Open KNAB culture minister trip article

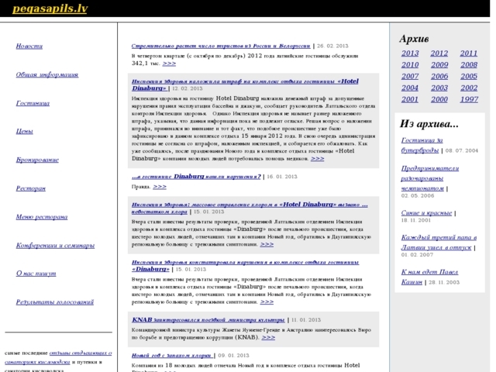208,319
